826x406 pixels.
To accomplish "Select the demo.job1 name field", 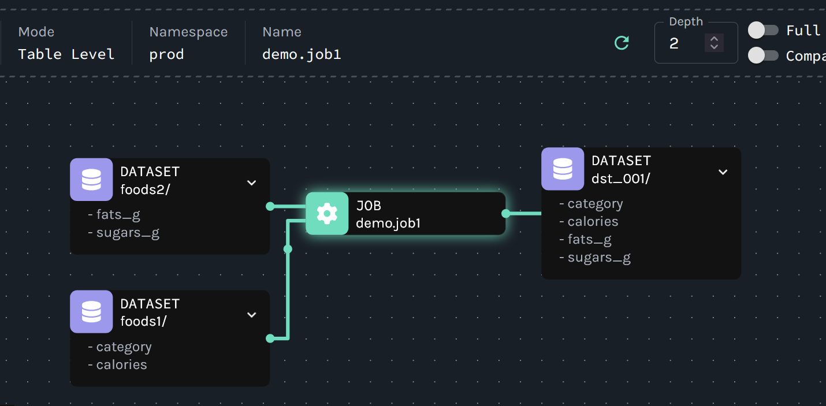I will coord(303,54).
